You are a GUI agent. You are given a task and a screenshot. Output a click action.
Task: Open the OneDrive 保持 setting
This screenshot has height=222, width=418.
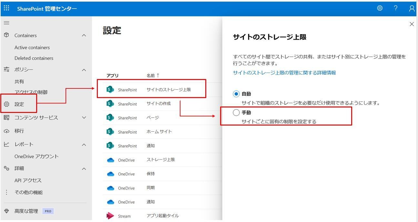pyautogui.click(x=150, y=174)
